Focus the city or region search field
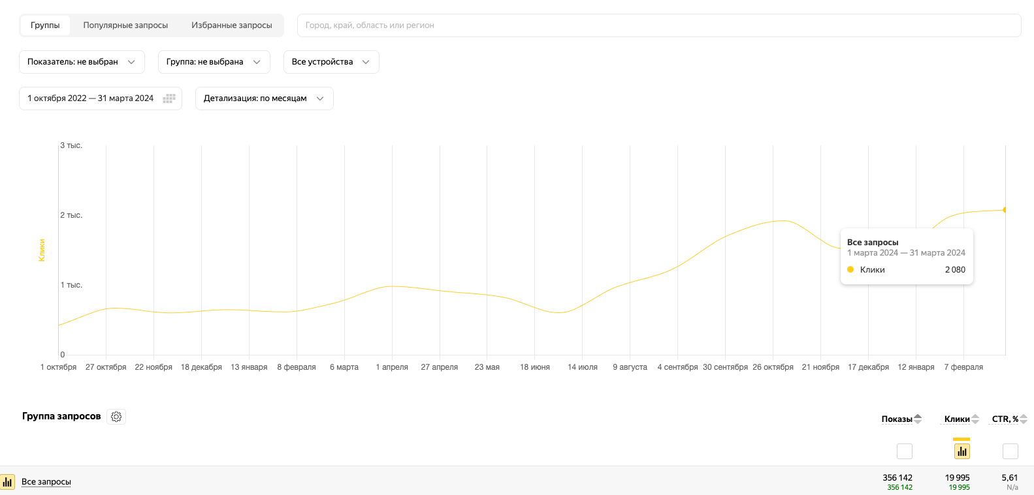 click(x=658, y=25)
